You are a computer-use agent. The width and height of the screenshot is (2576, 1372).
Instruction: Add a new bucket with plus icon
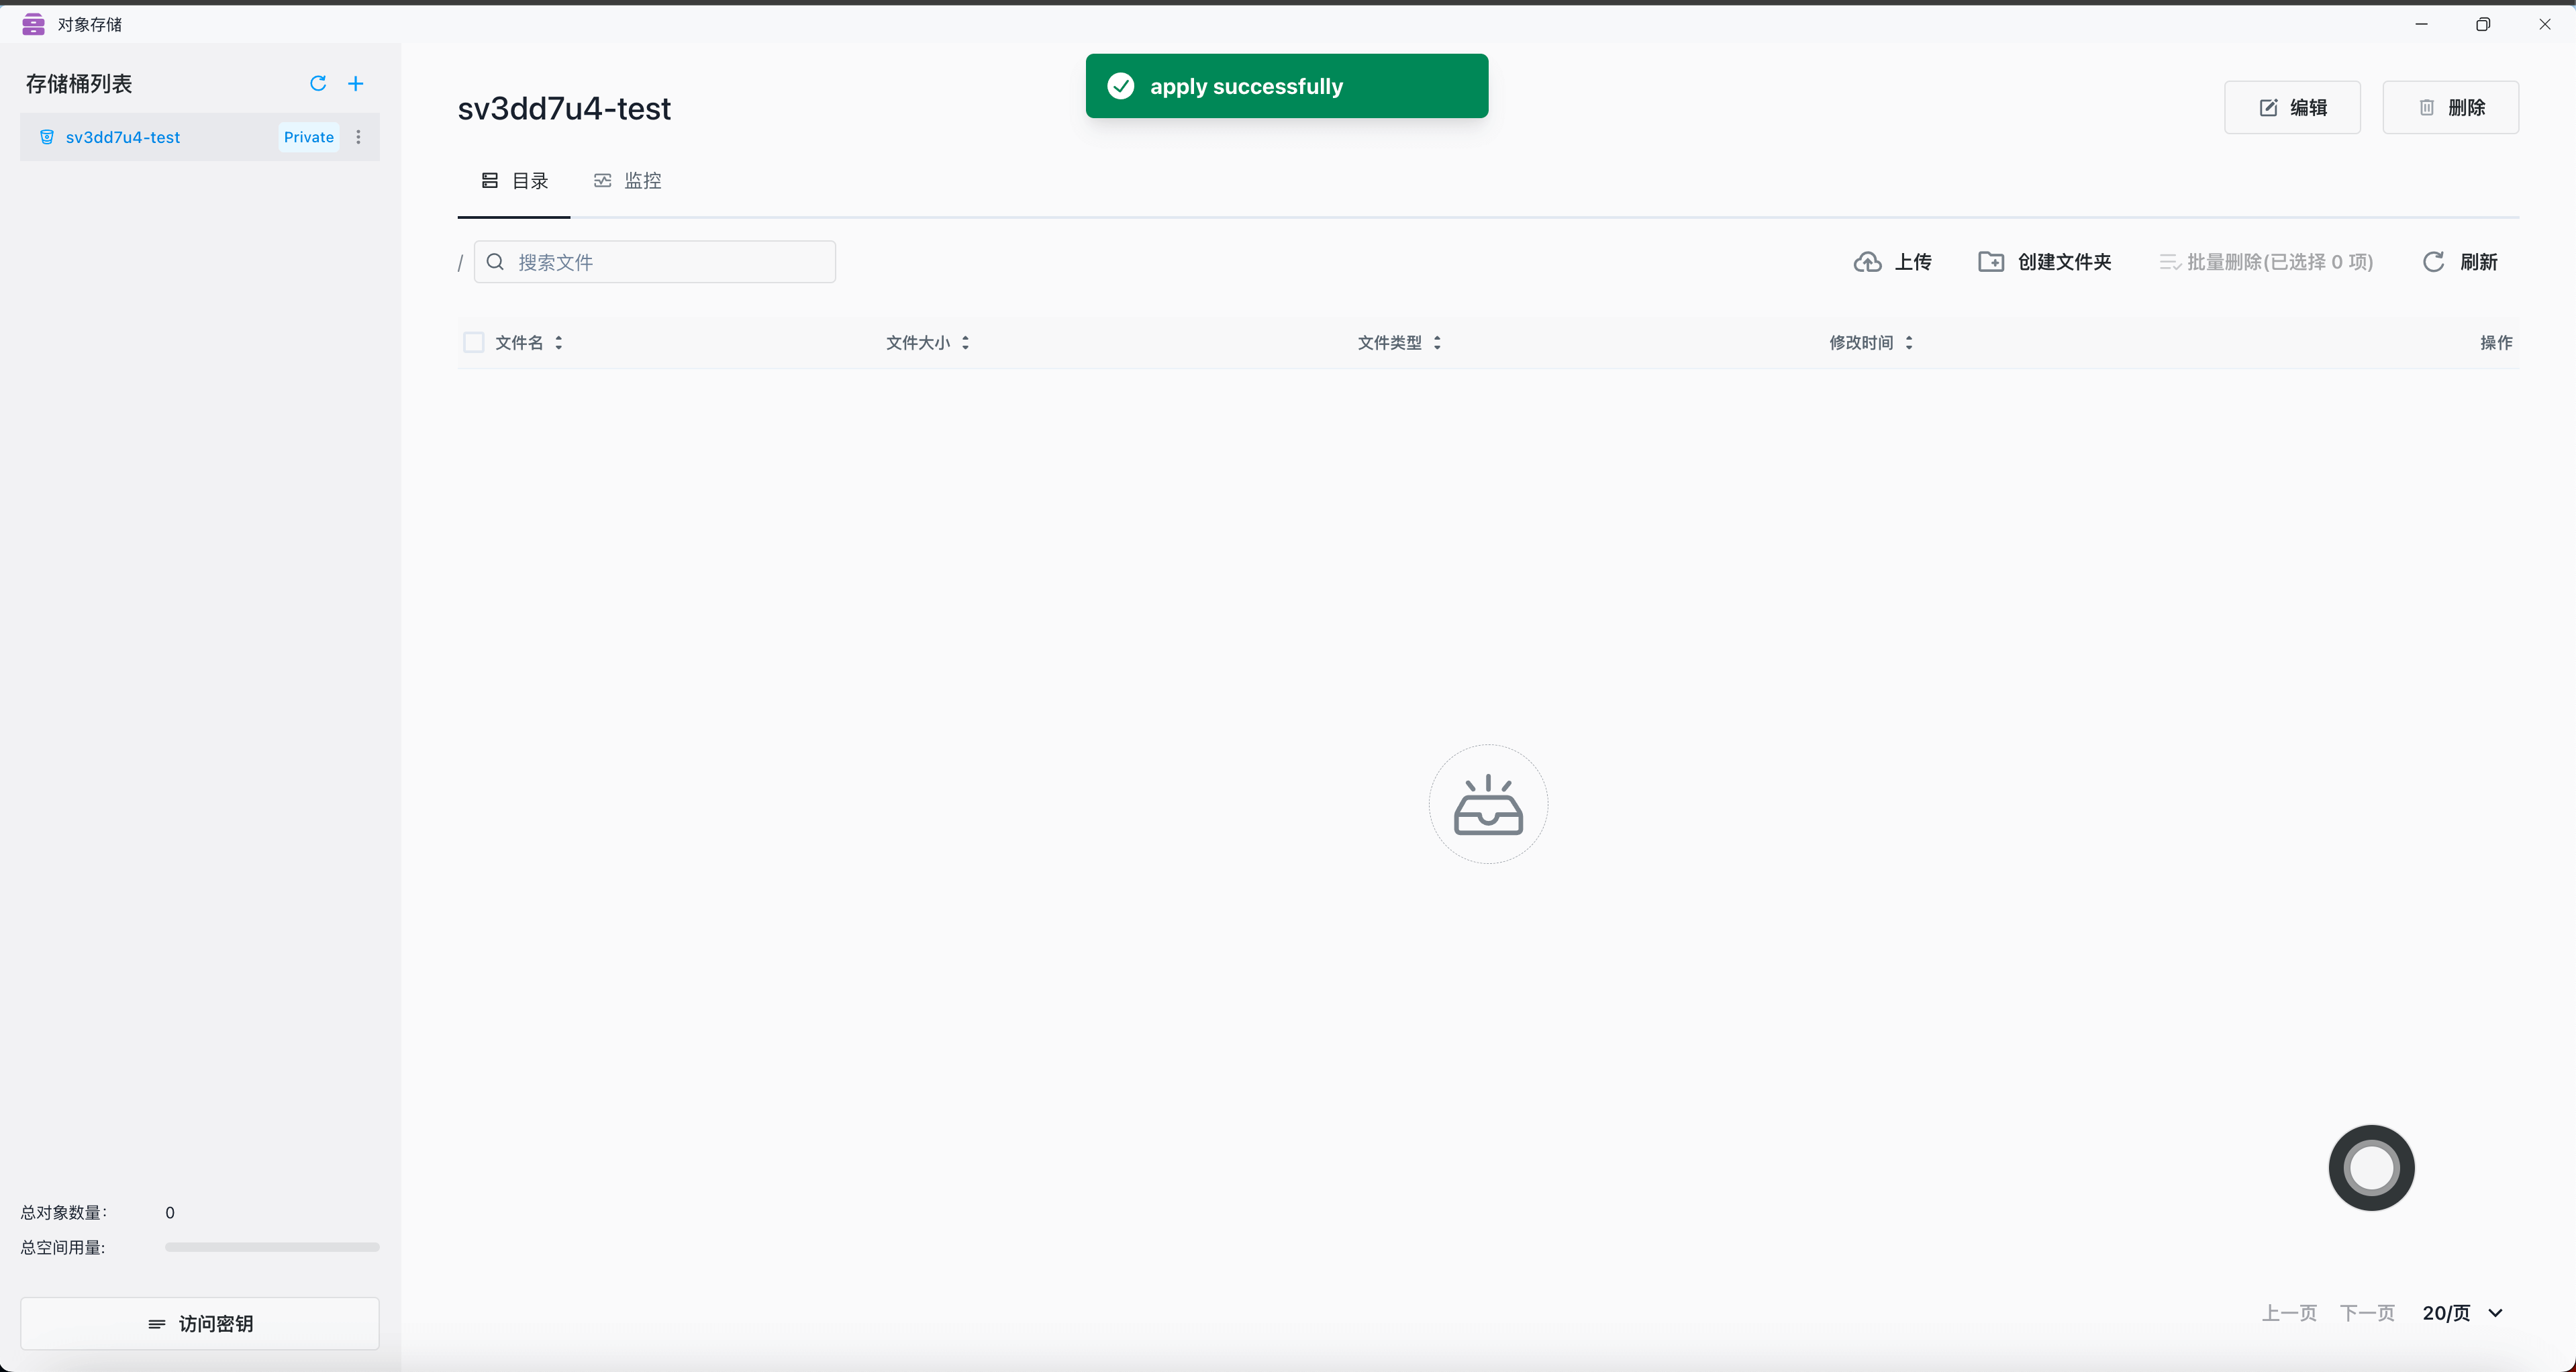pos(355,83)
